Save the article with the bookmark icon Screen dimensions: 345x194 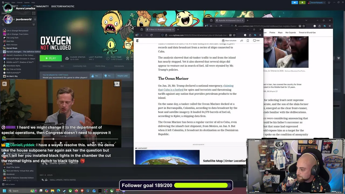(248, 41)
